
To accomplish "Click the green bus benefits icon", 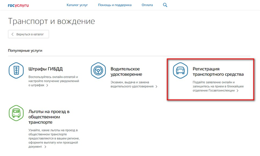I will pos(16,113).
